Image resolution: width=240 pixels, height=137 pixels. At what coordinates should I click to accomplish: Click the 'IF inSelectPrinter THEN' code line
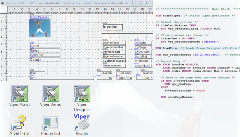click(176, 25)
